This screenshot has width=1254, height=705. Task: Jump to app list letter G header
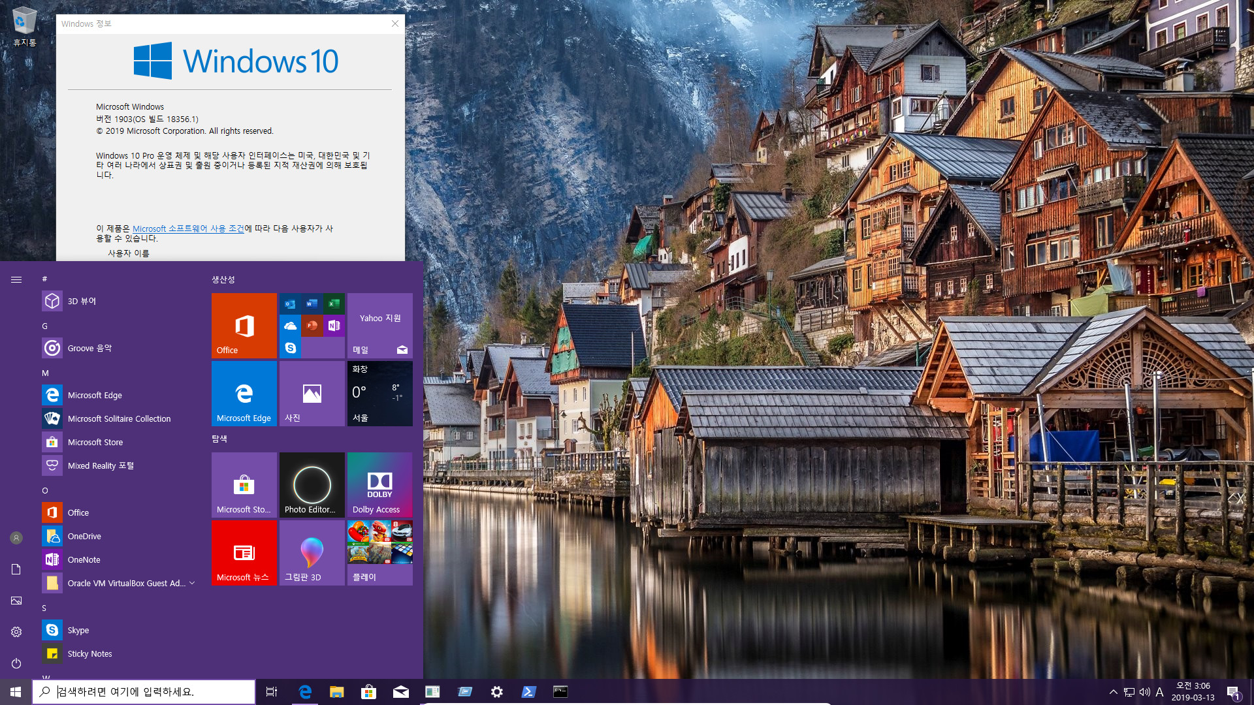[x=44, y=326]
